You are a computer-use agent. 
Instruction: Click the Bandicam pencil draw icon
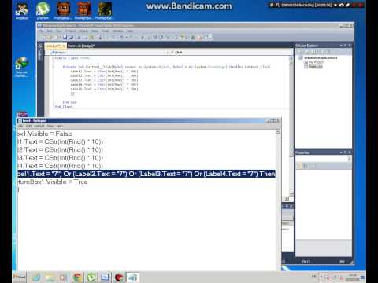(347, 5)
